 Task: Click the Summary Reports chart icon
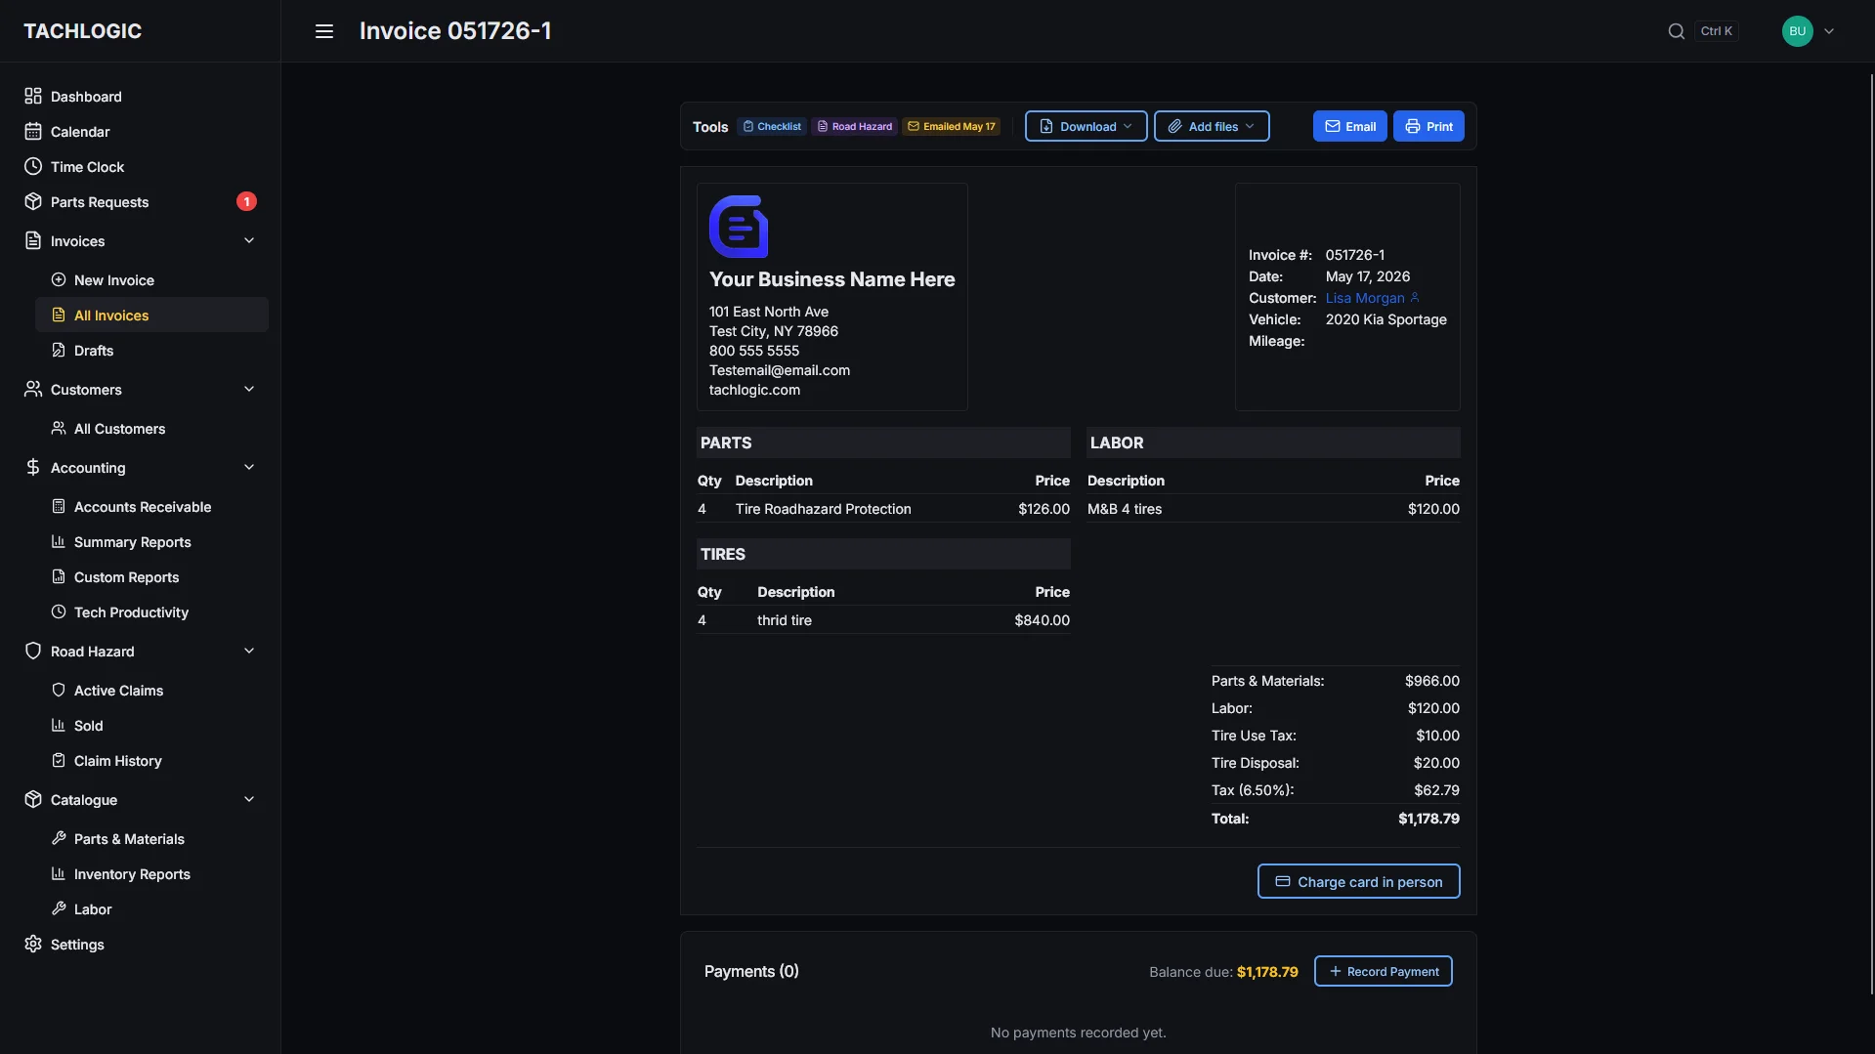tap(59, 541)
